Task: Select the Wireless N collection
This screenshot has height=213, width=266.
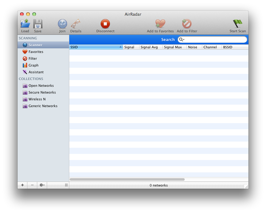Action: pos(37,99)
